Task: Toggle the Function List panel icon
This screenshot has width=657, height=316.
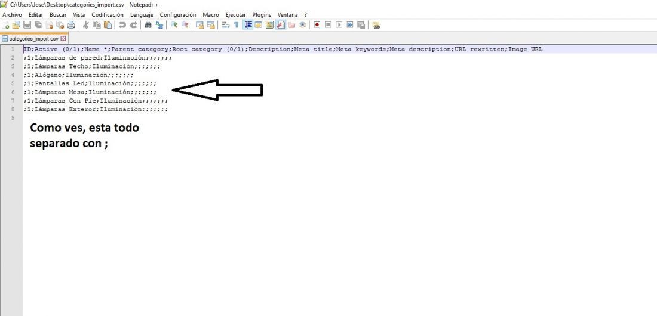Action: (x=281, y=25)
